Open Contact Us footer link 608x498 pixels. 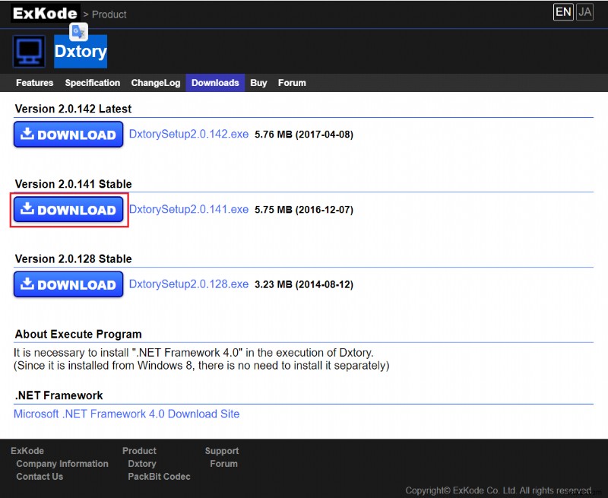pos(40,477)
